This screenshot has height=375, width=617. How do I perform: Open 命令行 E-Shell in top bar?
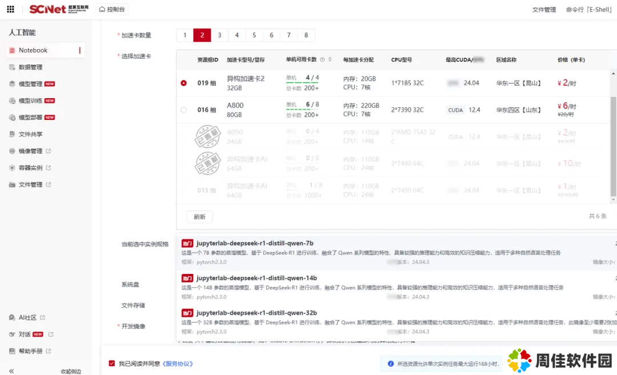tap(588, 10)
